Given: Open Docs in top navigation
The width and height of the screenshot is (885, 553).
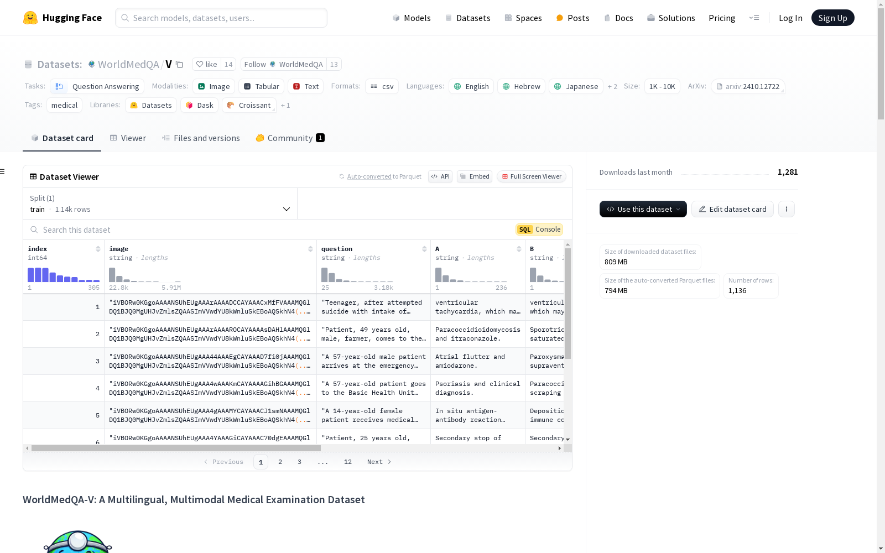Looking at the screenshot, I should tap(618, 18).
